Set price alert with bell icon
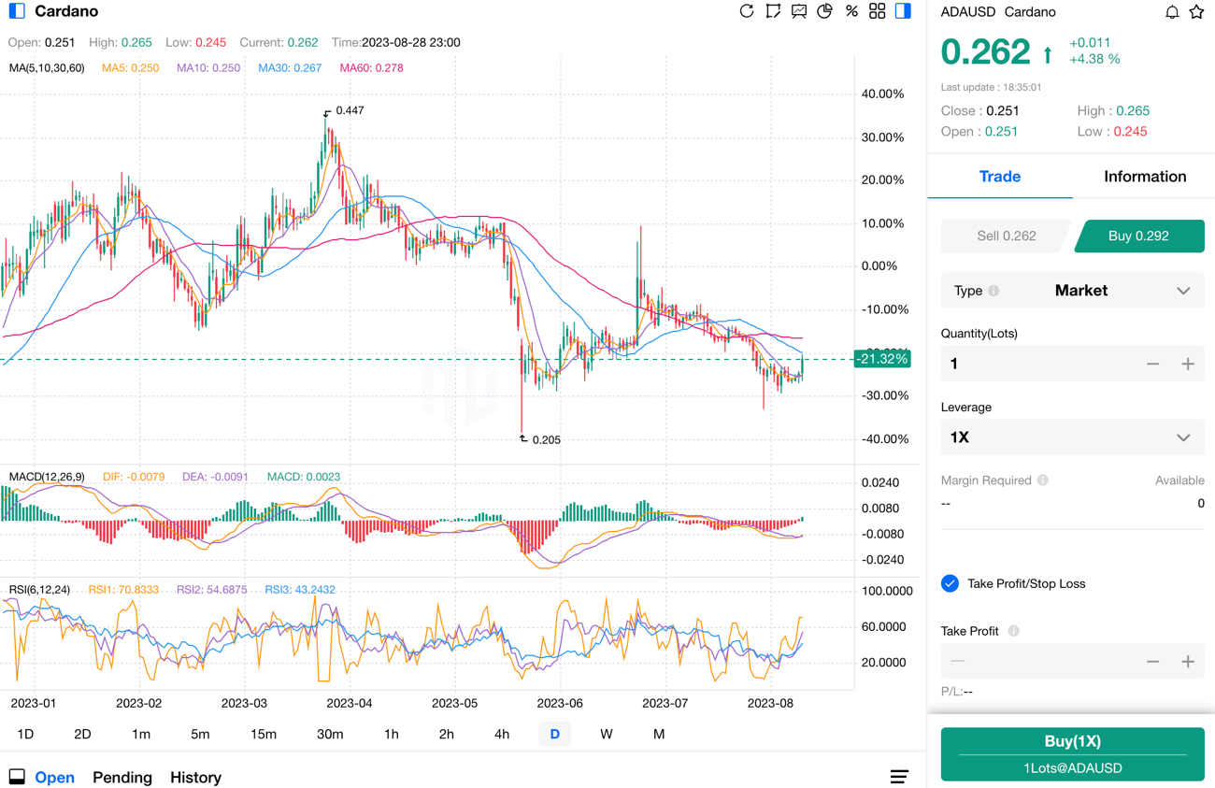Viewport: 1215px width, 788px height. click(x=1171, y=12)
